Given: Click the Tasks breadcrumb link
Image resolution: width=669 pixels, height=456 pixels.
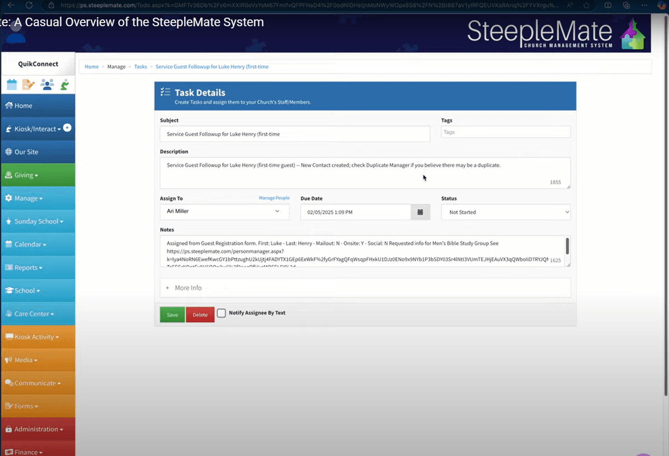Looking at the screenshot, I should pyautogui.click(x=140, y=66).
